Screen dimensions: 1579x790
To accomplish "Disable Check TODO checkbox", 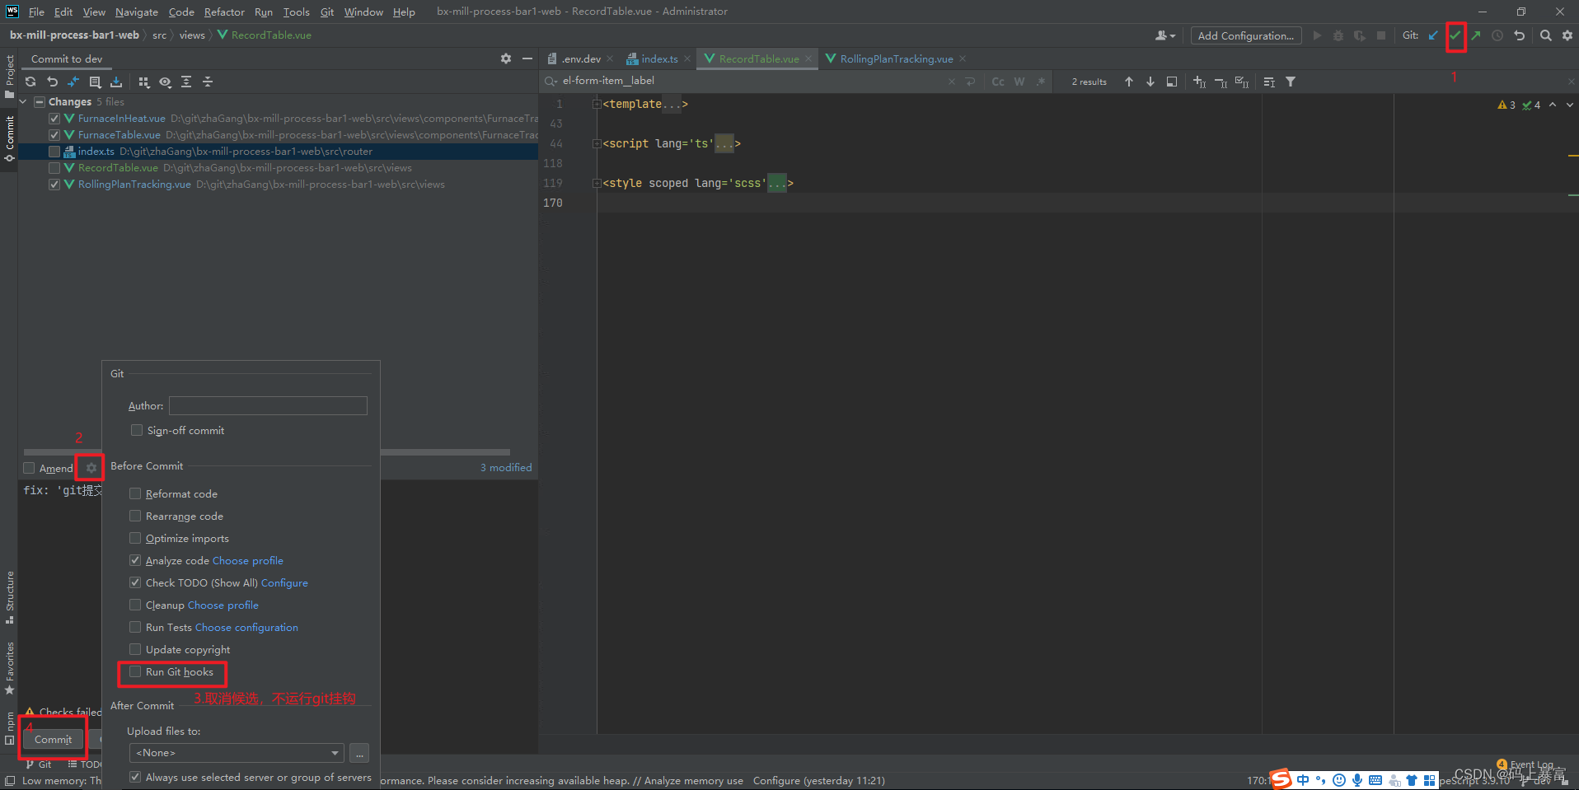I will click(x=135, y=582).
